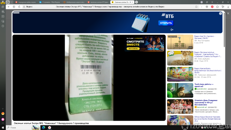Open a new tab with the plus button
231x130 pixels.
pos(137,2)
